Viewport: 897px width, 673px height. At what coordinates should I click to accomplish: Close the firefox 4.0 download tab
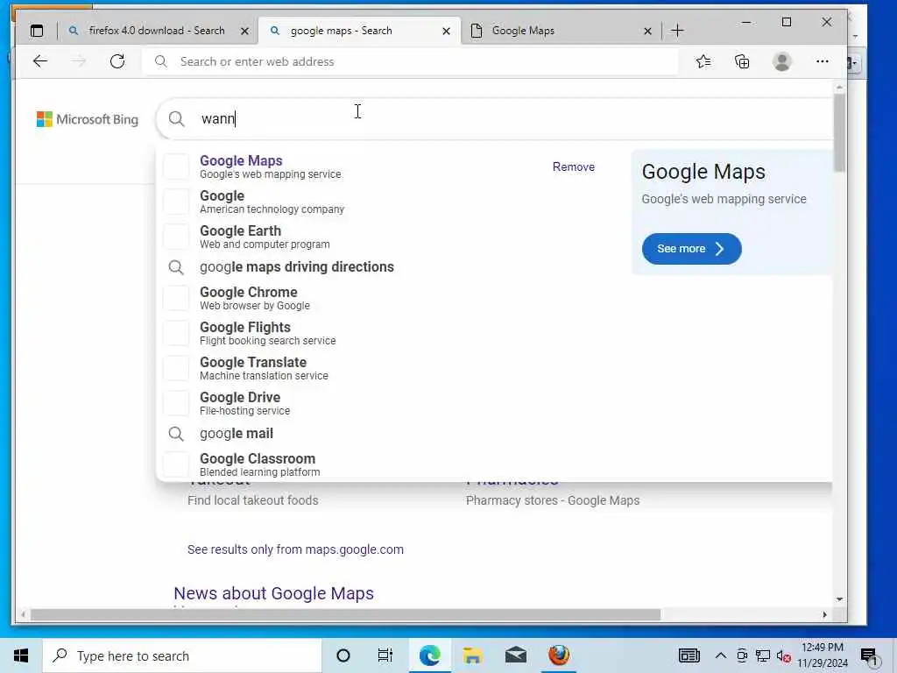point(245,31)
